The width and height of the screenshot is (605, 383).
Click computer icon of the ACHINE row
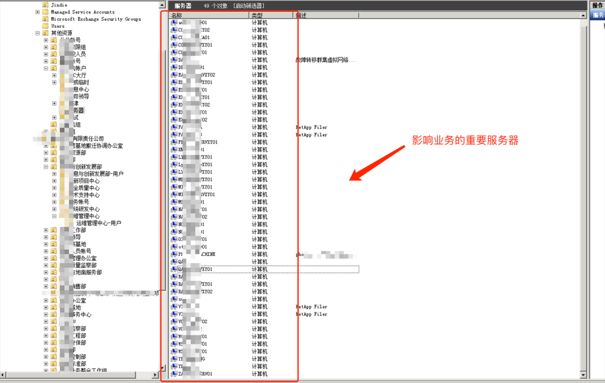[174, 254]
